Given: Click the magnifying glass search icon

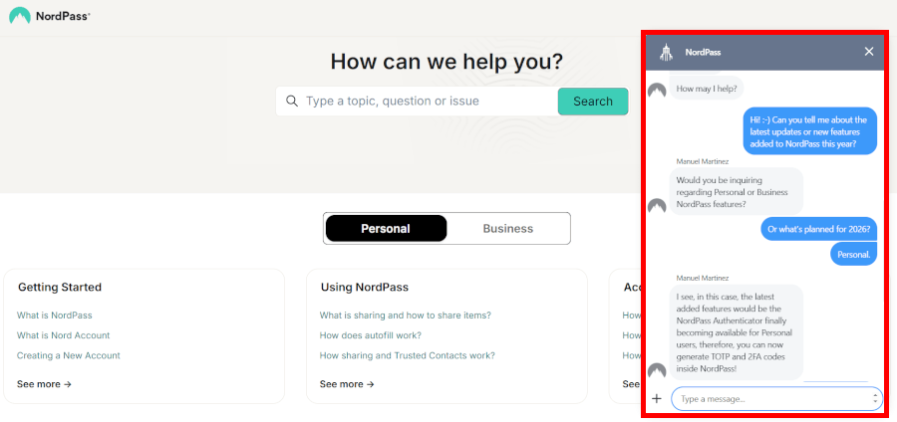Looking at the screenshot, I should coord(292,101).
